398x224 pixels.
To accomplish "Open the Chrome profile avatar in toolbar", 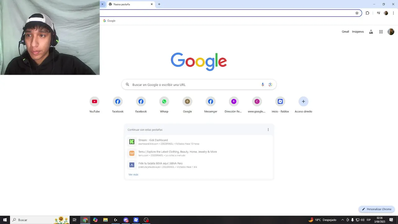I will click(386, 13).
